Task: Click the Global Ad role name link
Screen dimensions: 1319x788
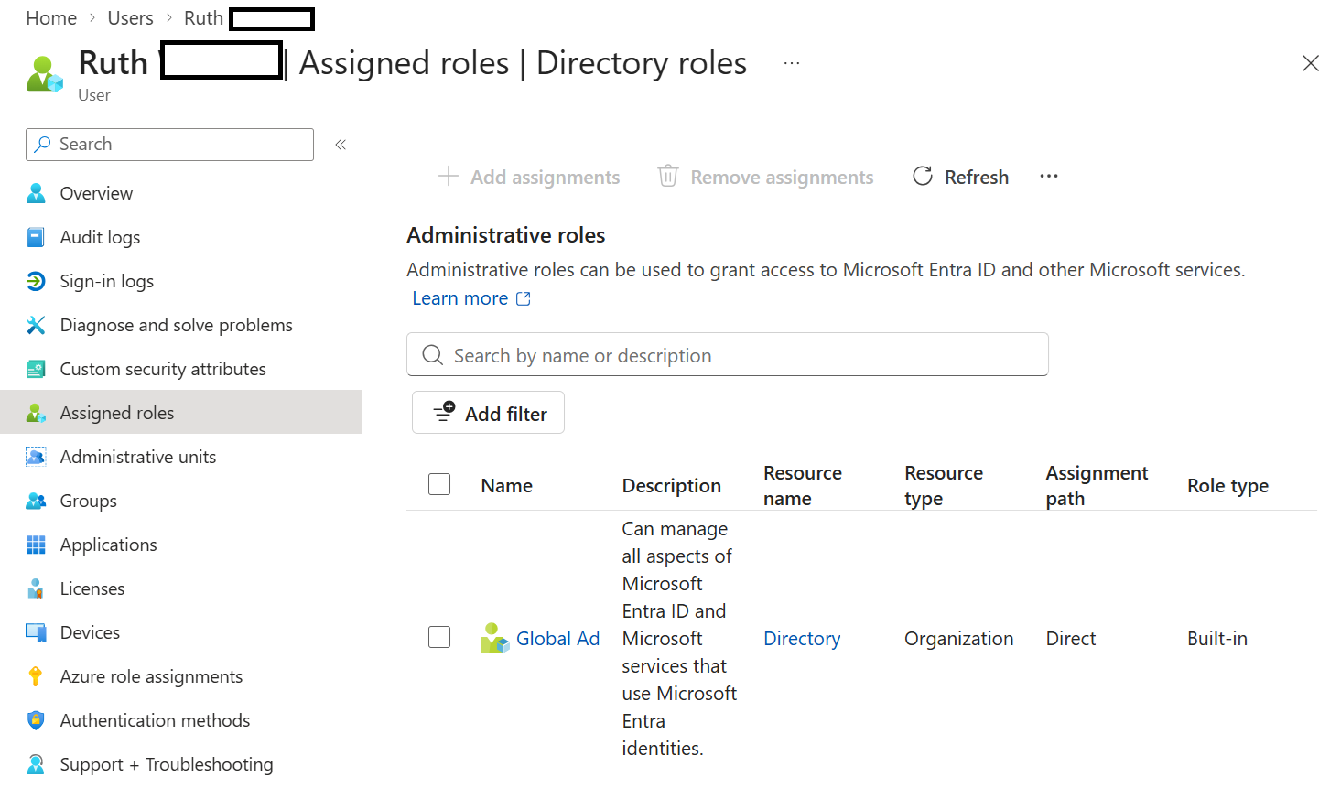Action: (x=557, y=638)
